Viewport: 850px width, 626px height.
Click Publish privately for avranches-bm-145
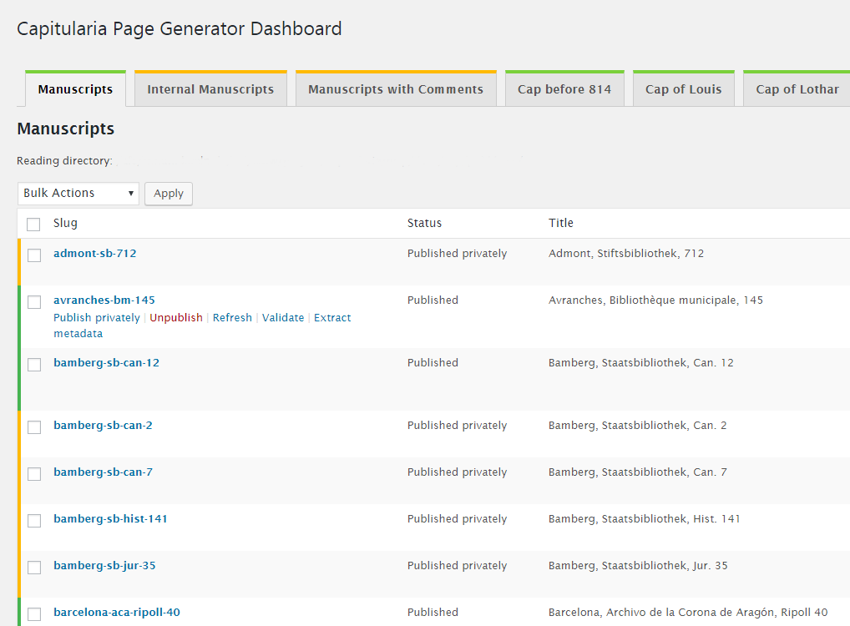tap(97, 318)
